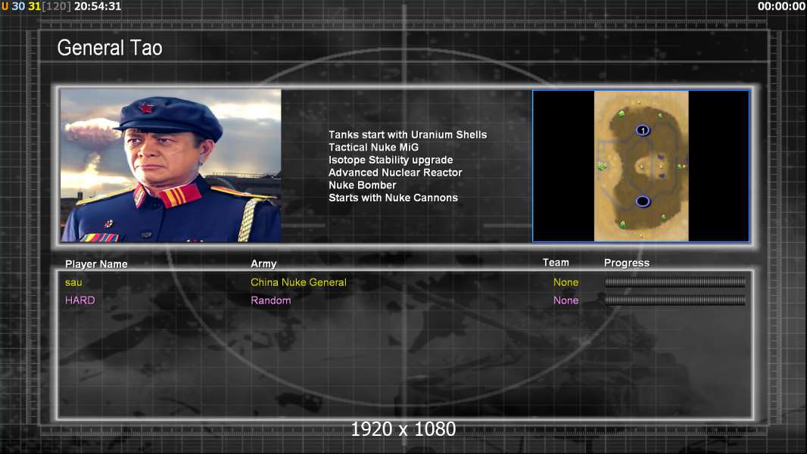Click the General Tao portrait image
Viewport: 807px width, 454px height.
pyautogui.click(x=171, y=165)
